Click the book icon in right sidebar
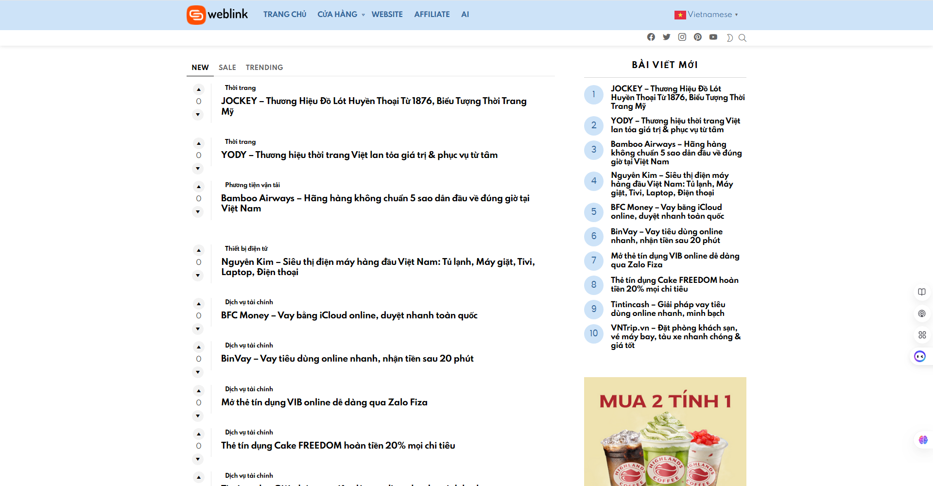Image resolution: width=933 pixels, height=486 pixels. click(922, 292)
